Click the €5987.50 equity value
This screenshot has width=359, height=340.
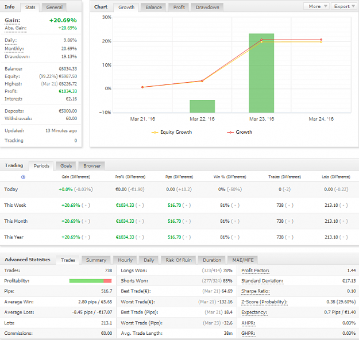(68, 76)
